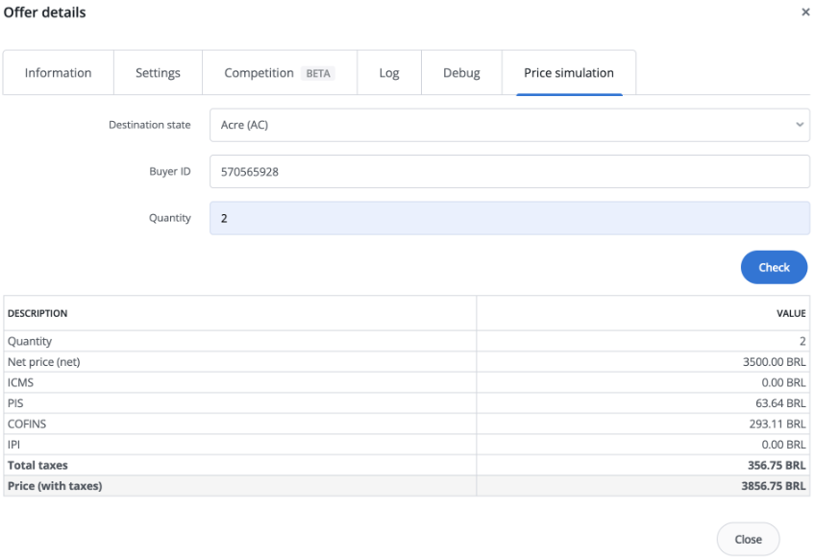The image size is (815, 558).
Task: Open the Settings tab
Action: [x=158, y=73]
